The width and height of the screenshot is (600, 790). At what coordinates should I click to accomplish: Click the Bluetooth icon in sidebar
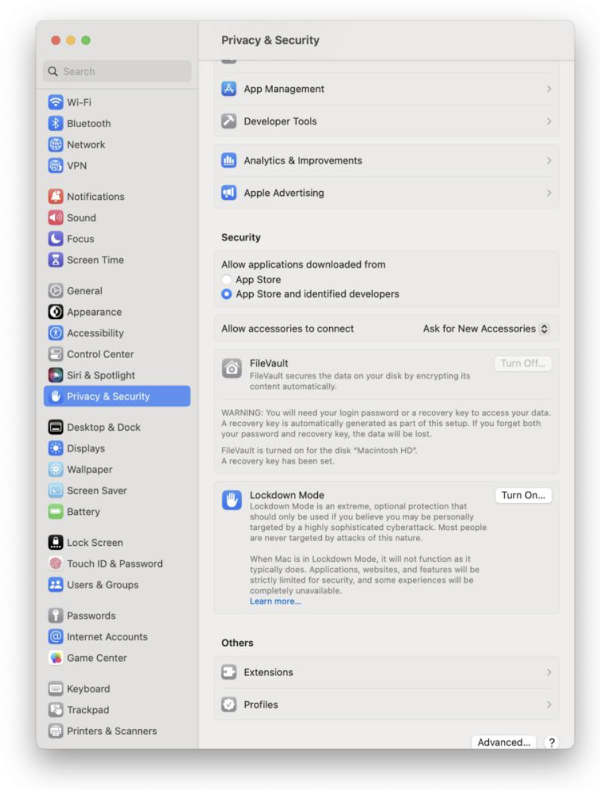(56, 124)
